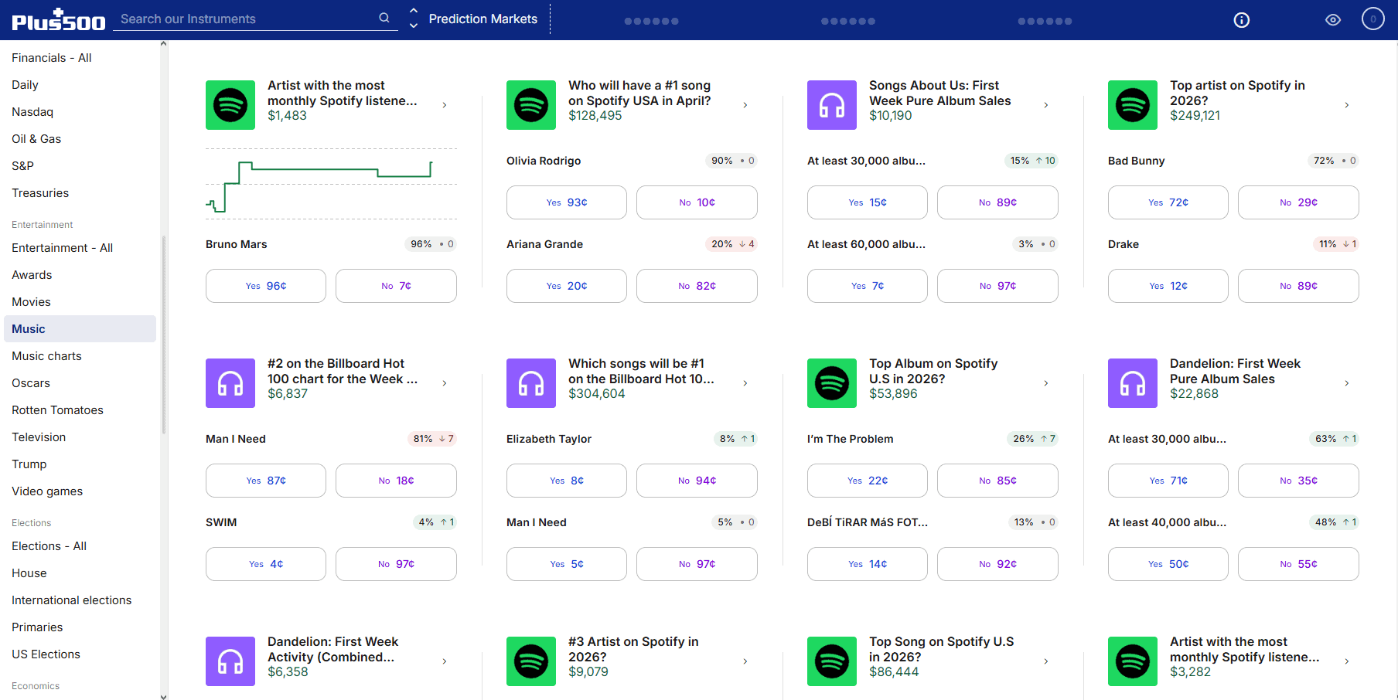
Task: Expand the #1 song in April market chevron
Action: pos(745,105)
